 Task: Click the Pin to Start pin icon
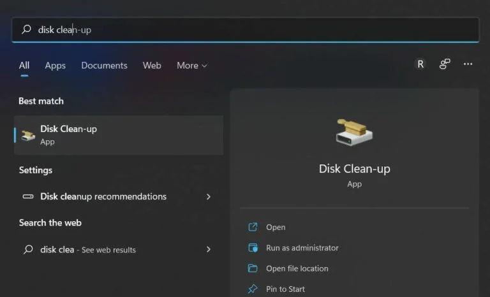(x=253, y=289)
